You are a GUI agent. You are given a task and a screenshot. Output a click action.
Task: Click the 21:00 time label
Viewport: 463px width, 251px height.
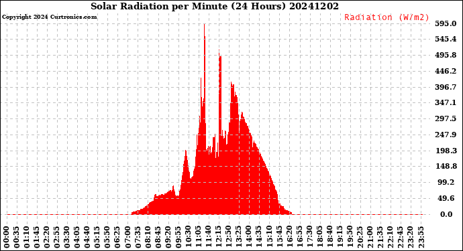(370, 238)
